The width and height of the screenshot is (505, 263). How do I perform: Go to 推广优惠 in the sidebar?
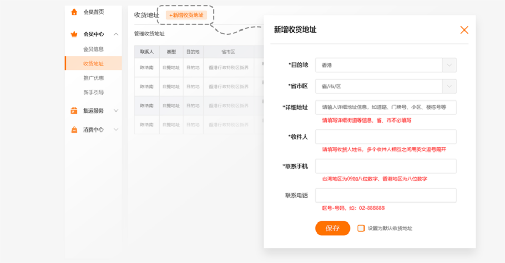(x=93, y=78)
